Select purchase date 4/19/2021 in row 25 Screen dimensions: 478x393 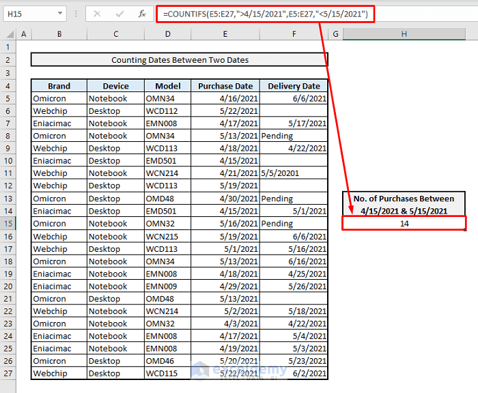pyautogui.click(x=225, y=349)
